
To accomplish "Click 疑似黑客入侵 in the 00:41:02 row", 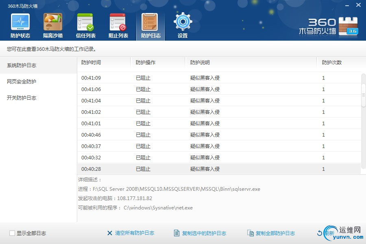I will click(x=205, y=112).
